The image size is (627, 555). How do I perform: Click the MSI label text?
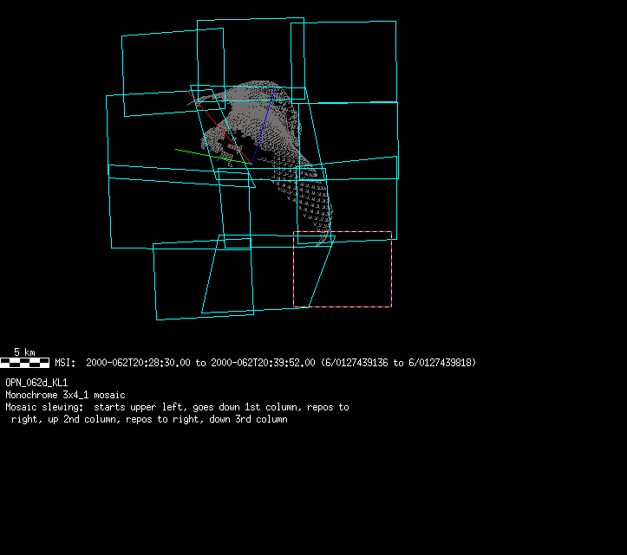(65, 363)
